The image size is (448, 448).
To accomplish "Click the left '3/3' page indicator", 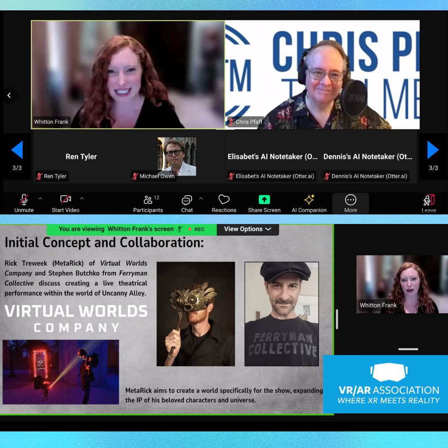I will (x=17, y=168).
